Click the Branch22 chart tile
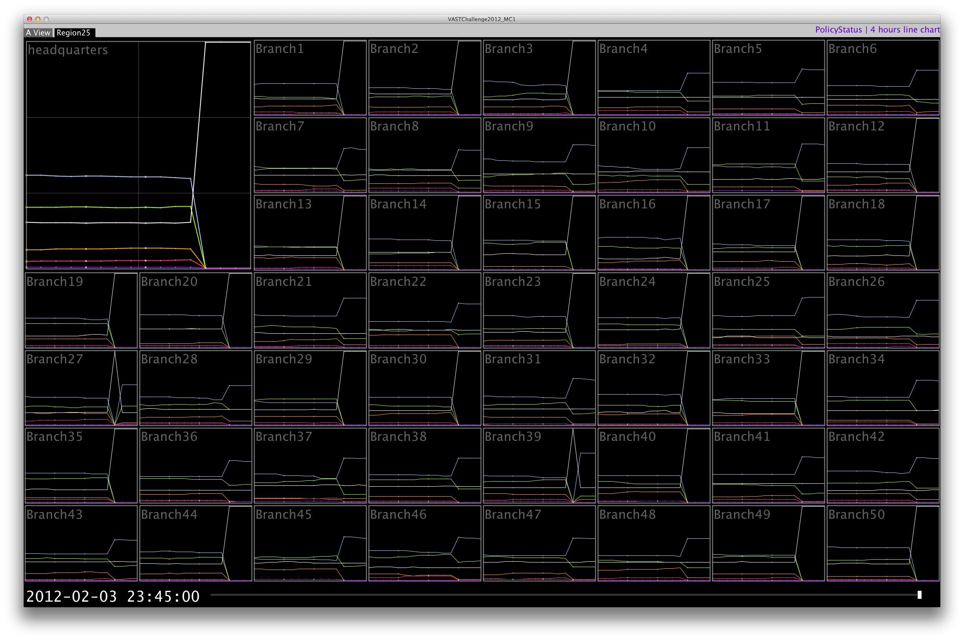 tap(425, 310)
